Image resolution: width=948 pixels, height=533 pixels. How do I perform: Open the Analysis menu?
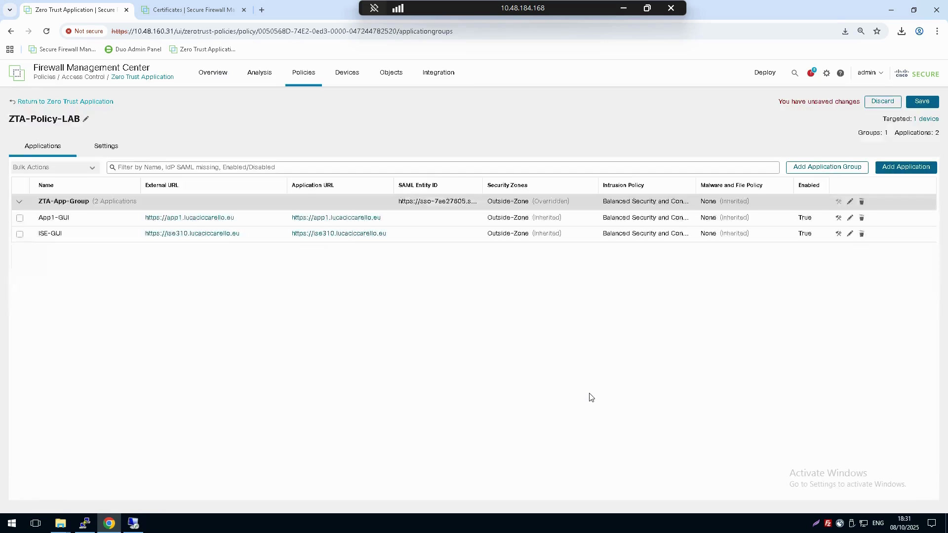click(259, 73)
